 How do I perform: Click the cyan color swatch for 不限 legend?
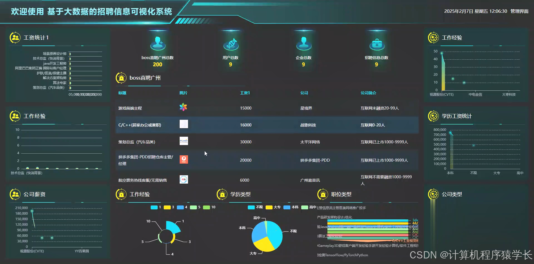[251, 207]
